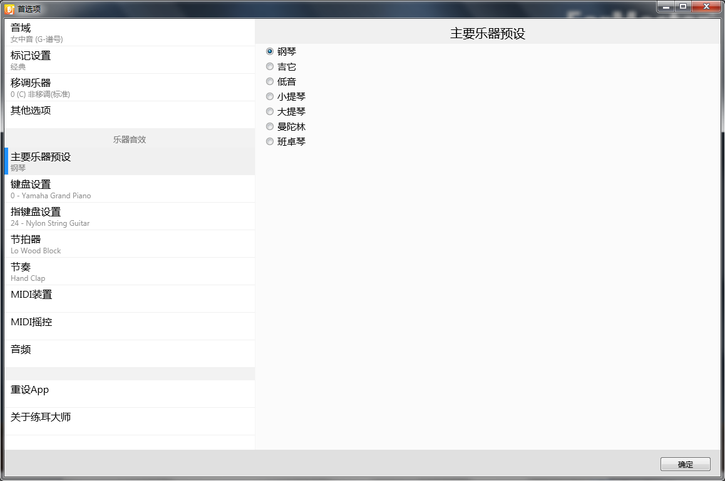
Task: Open 音频 settings
Action: coord(130,354)
